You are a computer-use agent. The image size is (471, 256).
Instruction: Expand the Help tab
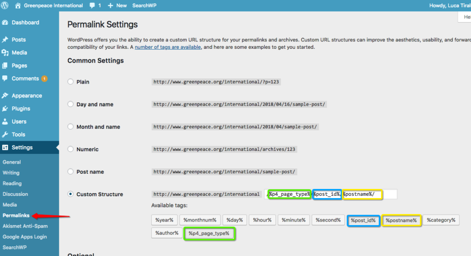click(465, 17)
